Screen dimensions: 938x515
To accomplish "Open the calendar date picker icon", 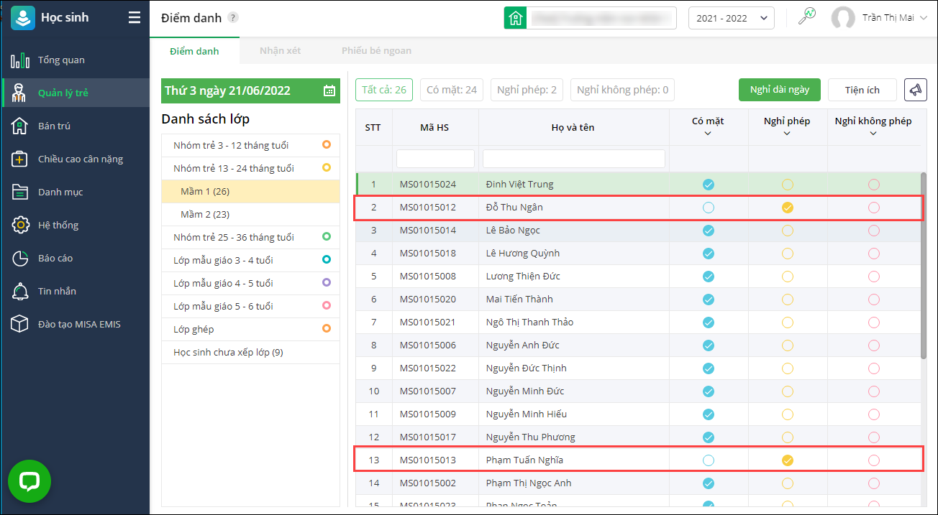I will click(x=329, y=91).
